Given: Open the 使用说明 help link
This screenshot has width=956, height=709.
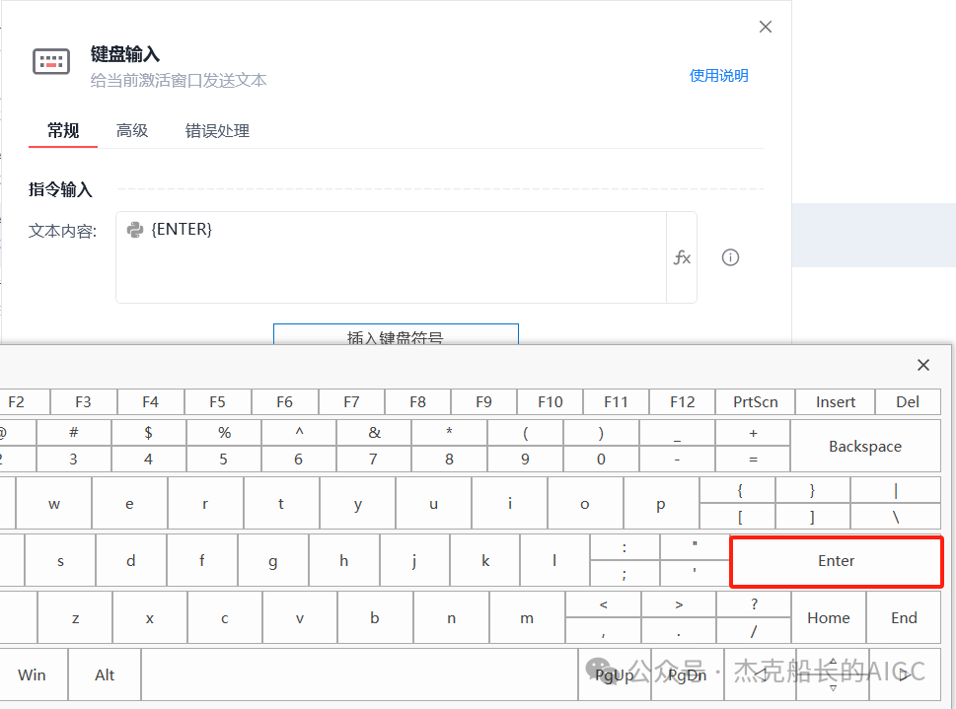Looking at the screenshot, I should [x=719, y=76].
